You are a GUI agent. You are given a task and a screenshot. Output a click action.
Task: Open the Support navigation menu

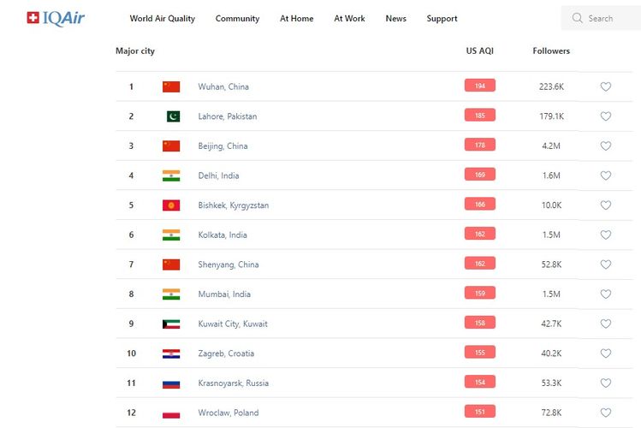(x=442, y=19)
